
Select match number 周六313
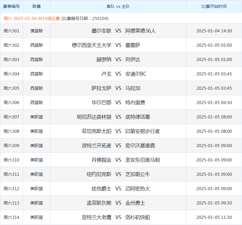(12, 203)
